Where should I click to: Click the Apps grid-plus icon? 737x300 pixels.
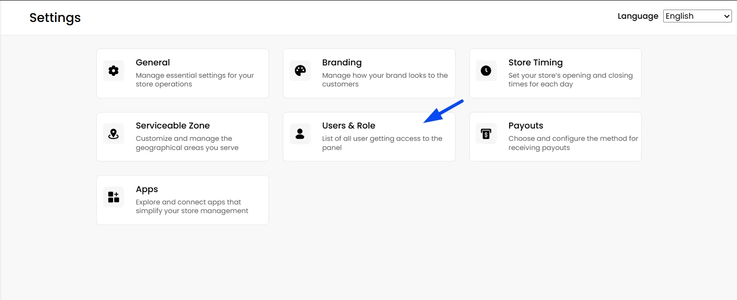[114, 197]
